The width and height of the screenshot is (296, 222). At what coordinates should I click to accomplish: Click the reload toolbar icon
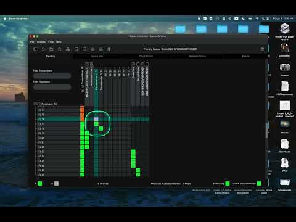click(43, 49)
